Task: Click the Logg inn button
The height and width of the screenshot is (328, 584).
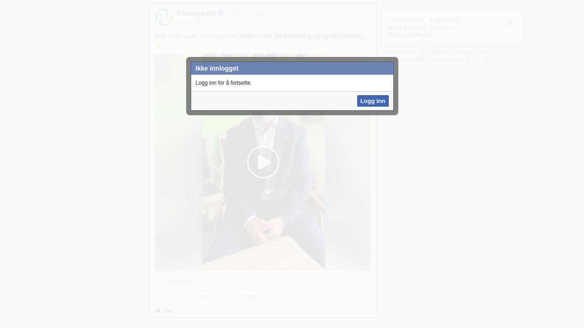Action: click(x=372, y=101)
